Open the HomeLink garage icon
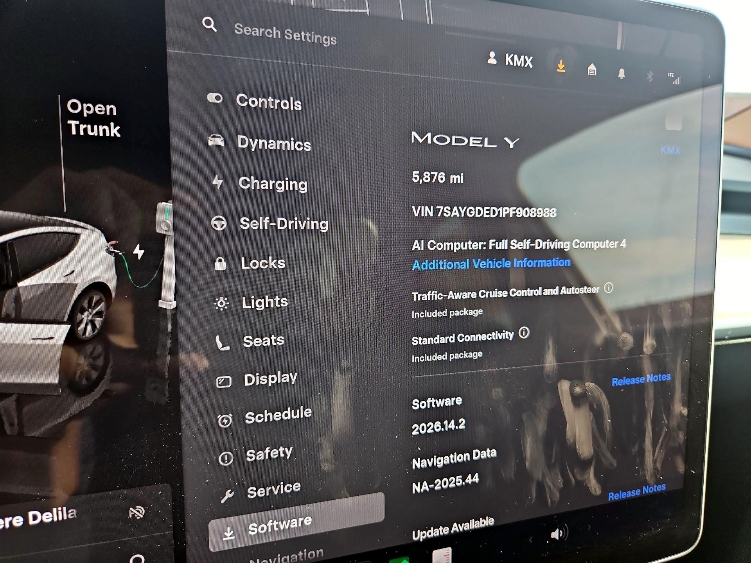 pos(592,70)
